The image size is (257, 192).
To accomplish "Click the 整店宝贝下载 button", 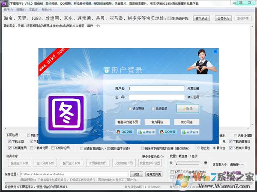I will coord(20,163).
